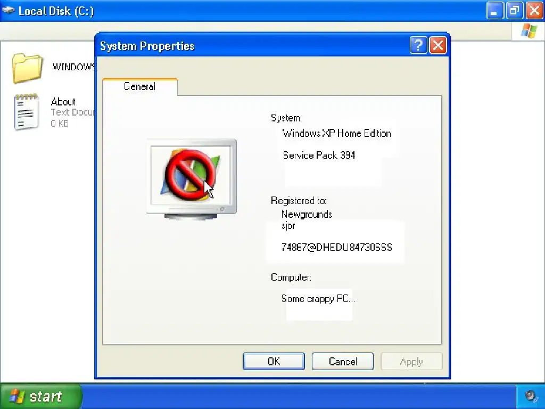Switch to the General tab
The width and height of the screenshot is (545, 409).
tap(140, 86)
